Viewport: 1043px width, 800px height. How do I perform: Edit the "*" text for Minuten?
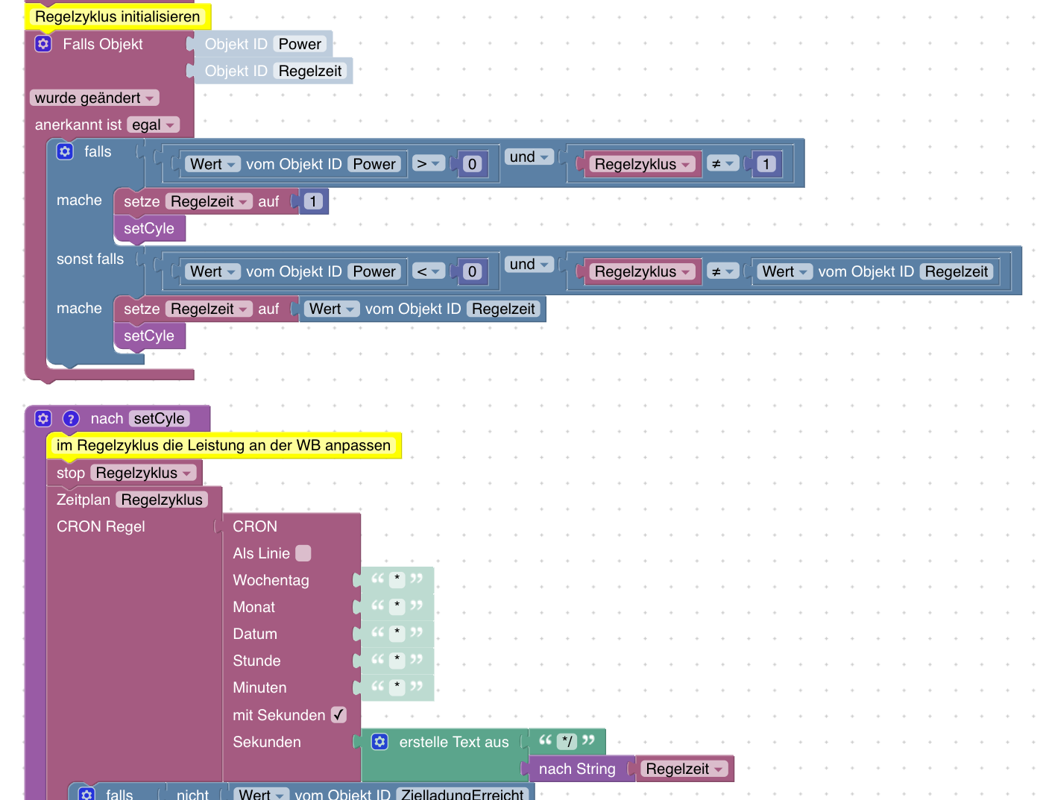pyautogui.click(x=397, y=687)
